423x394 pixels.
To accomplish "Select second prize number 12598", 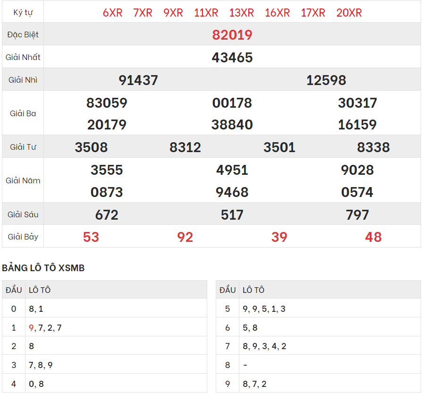I will 326,80.
